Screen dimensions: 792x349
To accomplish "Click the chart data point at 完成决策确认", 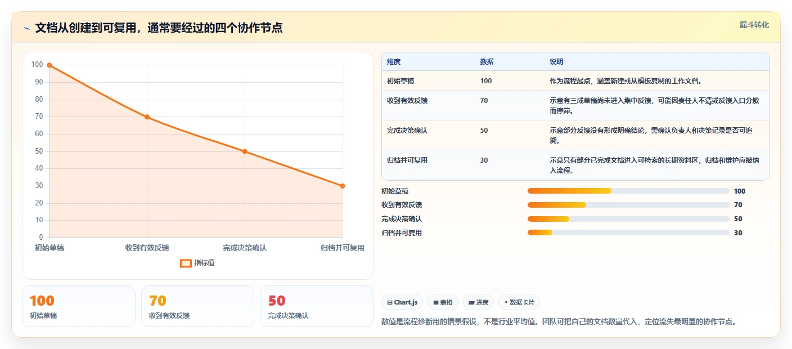I will click(245, 151).
